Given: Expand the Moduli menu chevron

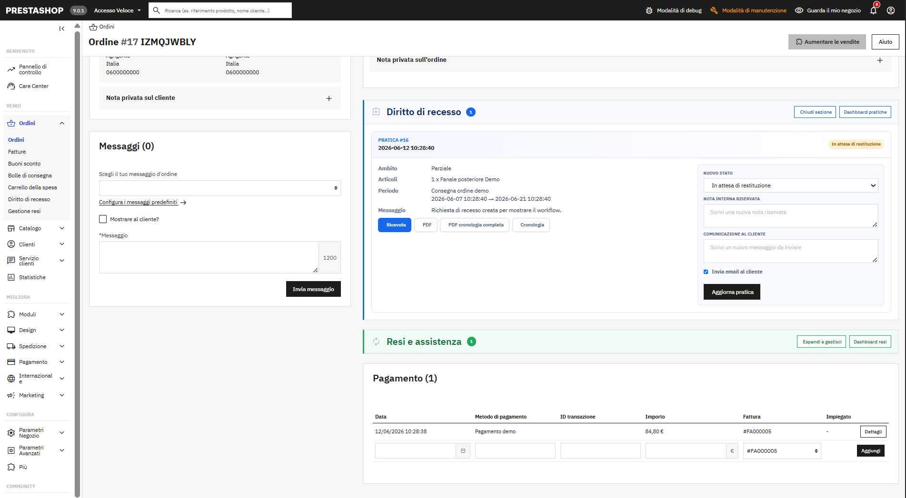Looking at the screenshot, I should [62, 314].
